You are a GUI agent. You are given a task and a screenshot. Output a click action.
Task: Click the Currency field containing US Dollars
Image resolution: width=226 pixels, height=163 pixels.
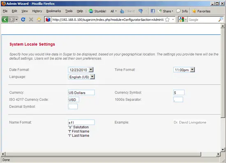click(x=81, y=92)
